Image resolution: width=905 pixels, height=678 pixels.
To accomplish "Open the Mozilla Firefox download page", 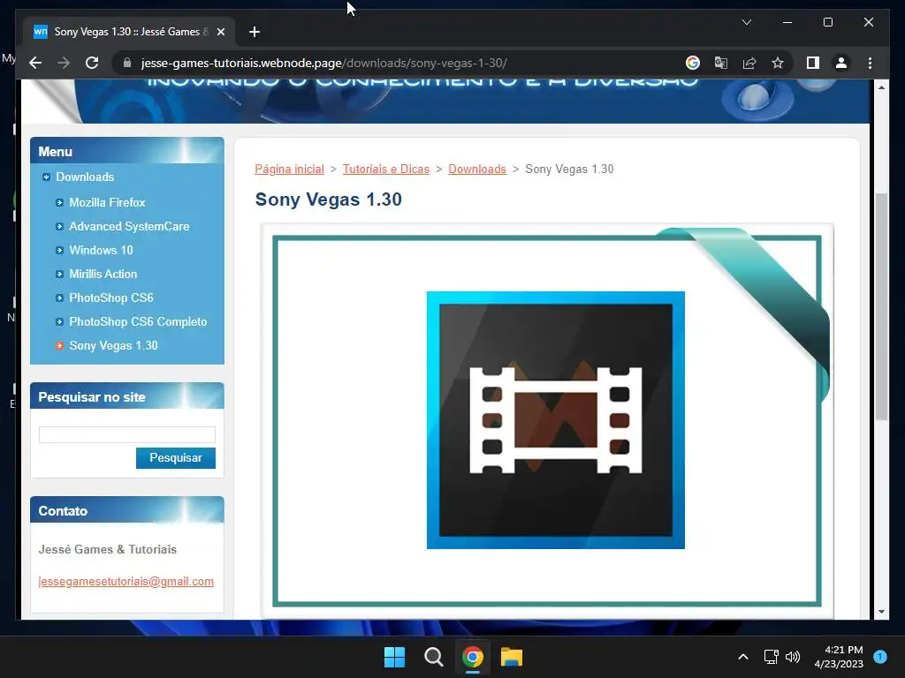I will click(x=107, y=202).
